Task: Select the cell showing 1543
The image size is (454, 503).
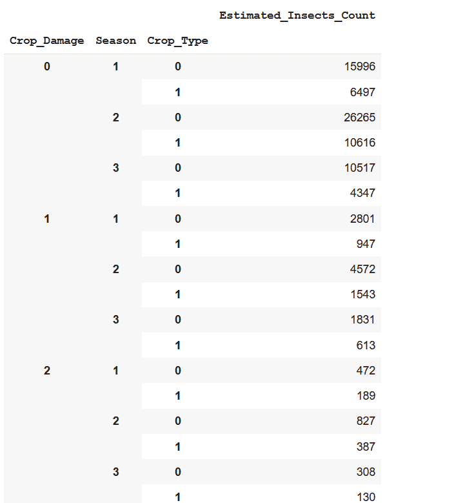Action: [362, 294]
